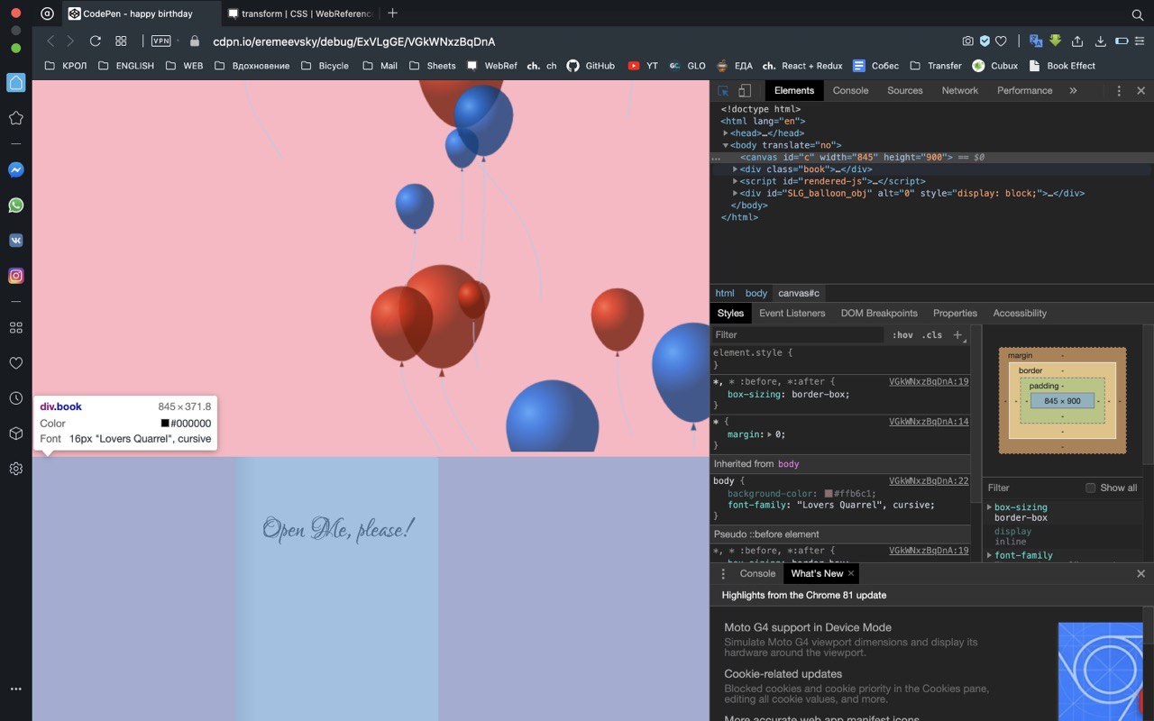Go back to previous page
This screenshot has height=721, width=1154.
[x=51, y=41]
